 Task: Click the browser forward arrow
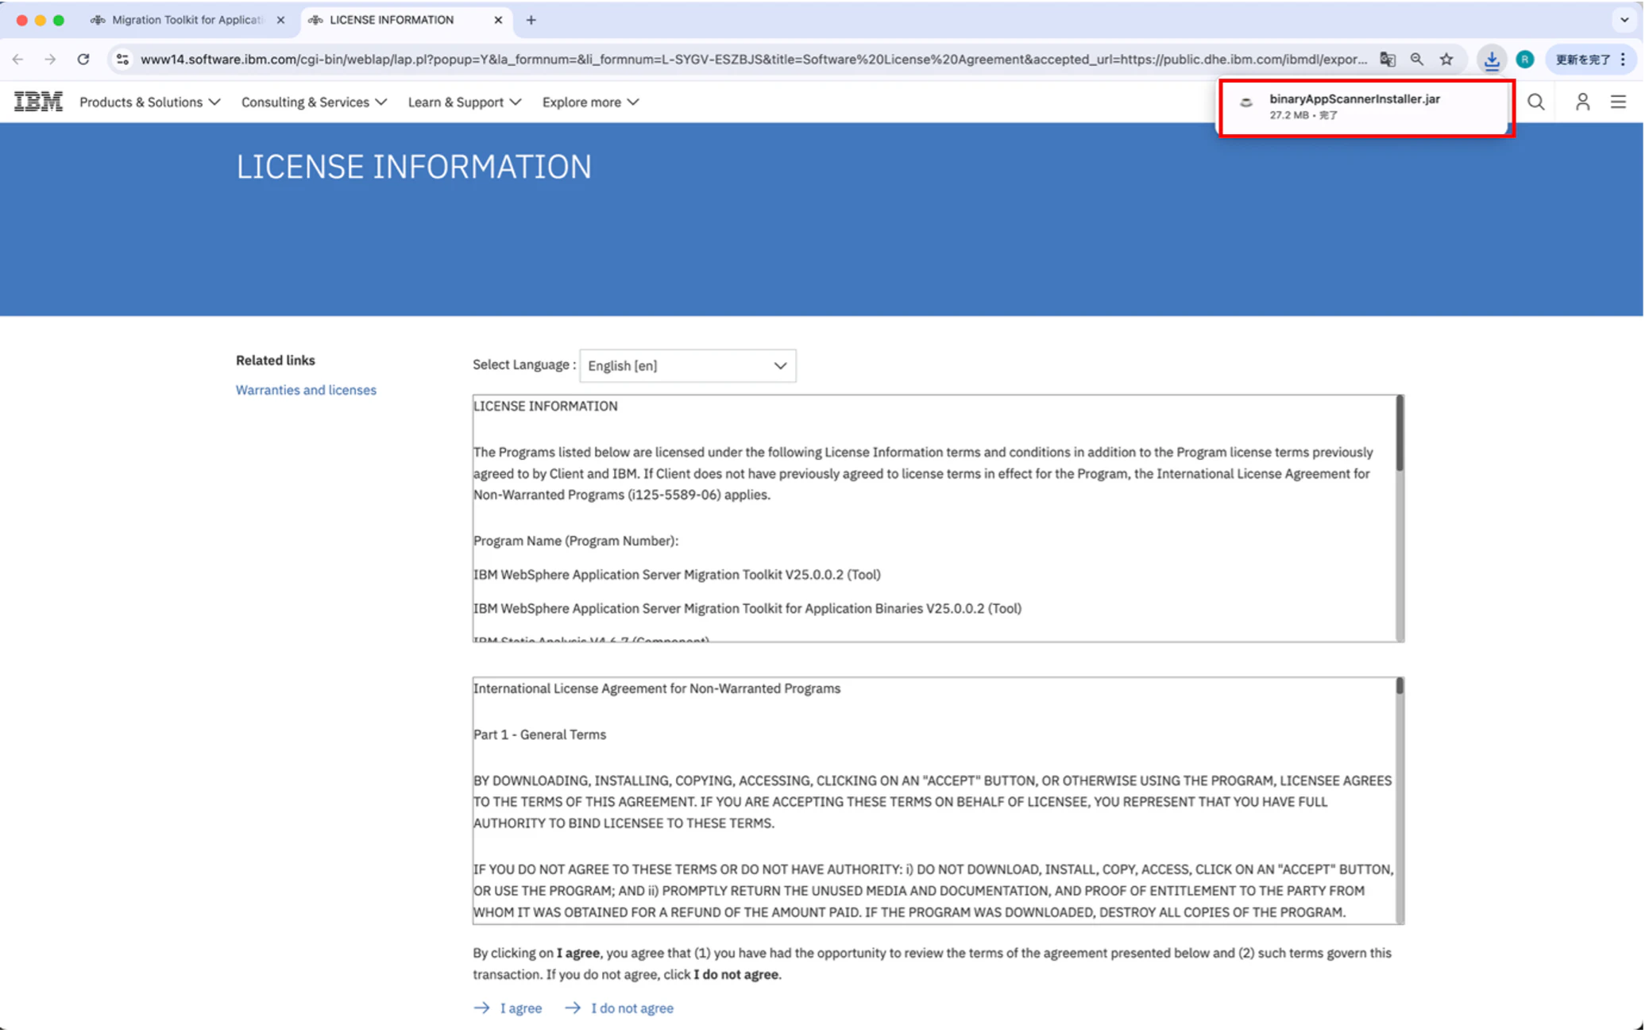50,60
